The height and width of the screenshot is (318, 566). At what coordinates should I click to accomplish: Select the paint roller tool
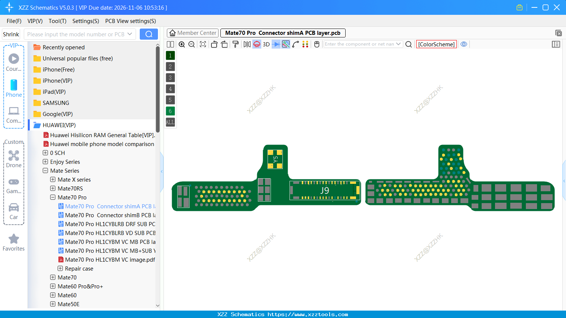[236, 44]
